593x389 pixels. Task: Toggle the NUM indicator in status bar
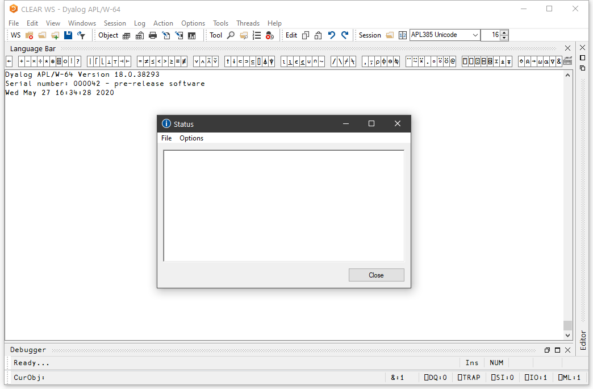click(496, 363)
